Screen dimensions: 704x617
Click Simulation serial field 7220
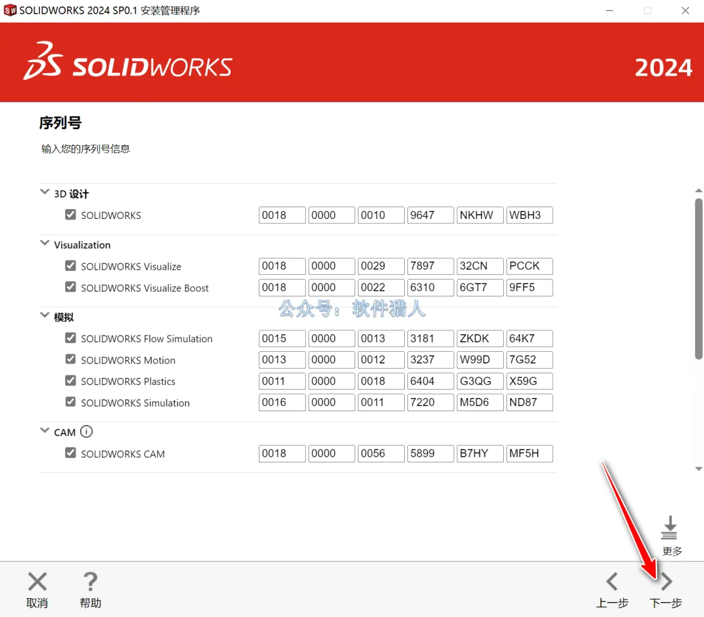(x=430, y=403)
